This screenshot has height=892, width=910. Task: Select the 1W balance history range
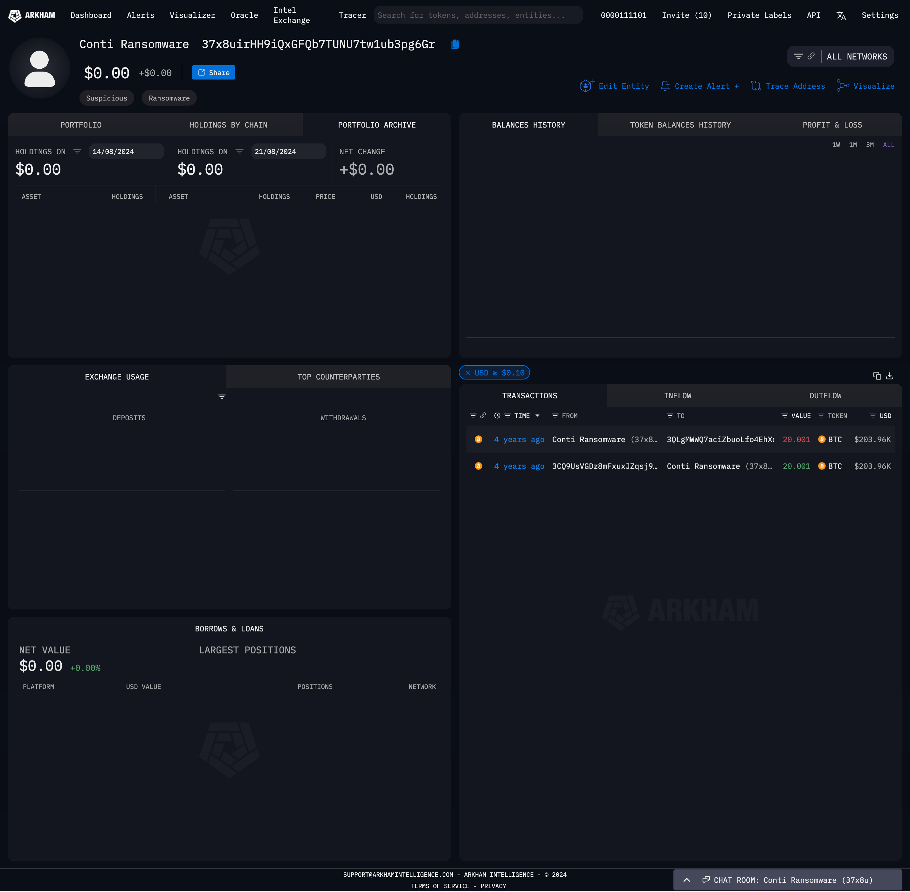tap(836, 145)
